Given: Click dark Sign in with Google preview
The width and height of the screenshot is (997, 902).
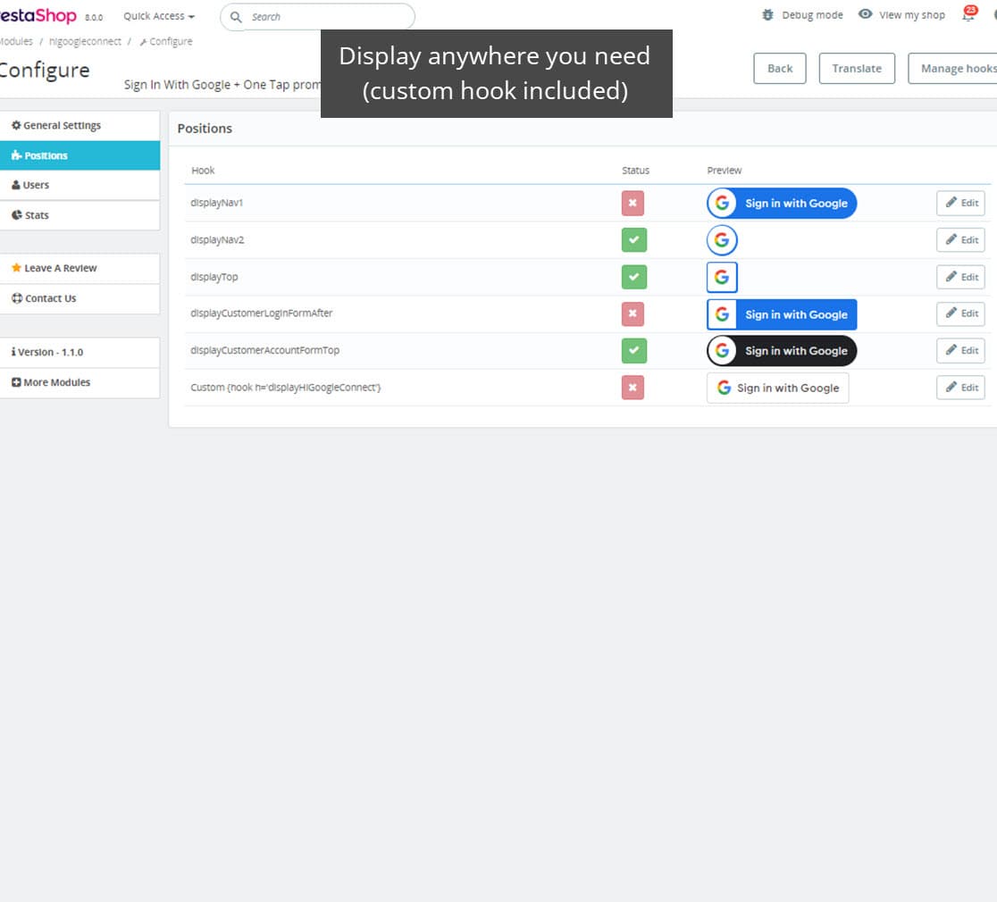Looking at the screenshot, I should tap(782, 351).
